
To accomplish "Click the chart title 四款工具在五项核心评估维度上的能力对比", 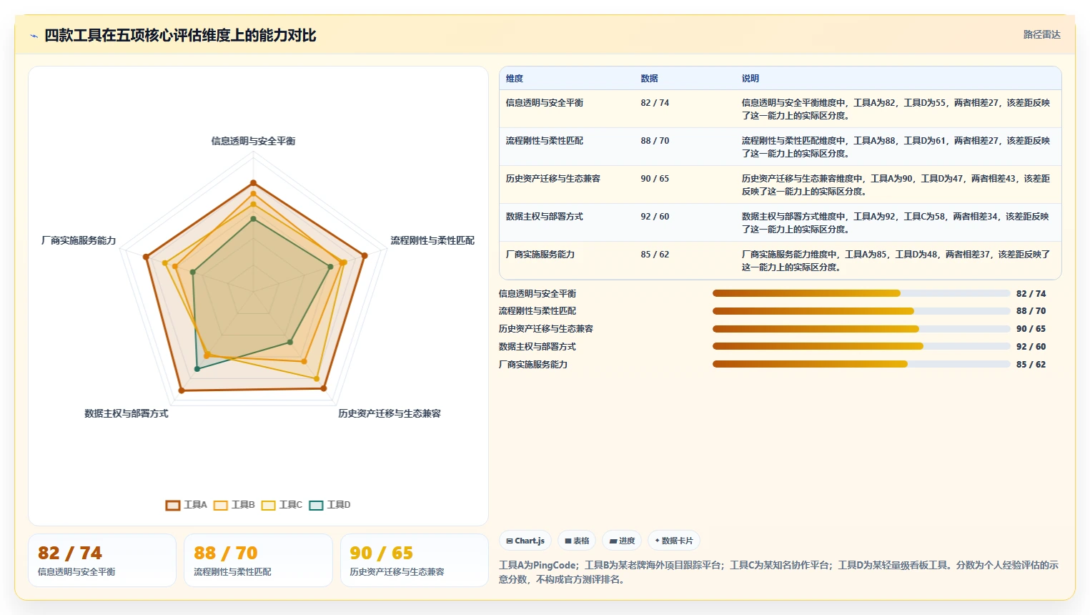I will tap(180, 35).
